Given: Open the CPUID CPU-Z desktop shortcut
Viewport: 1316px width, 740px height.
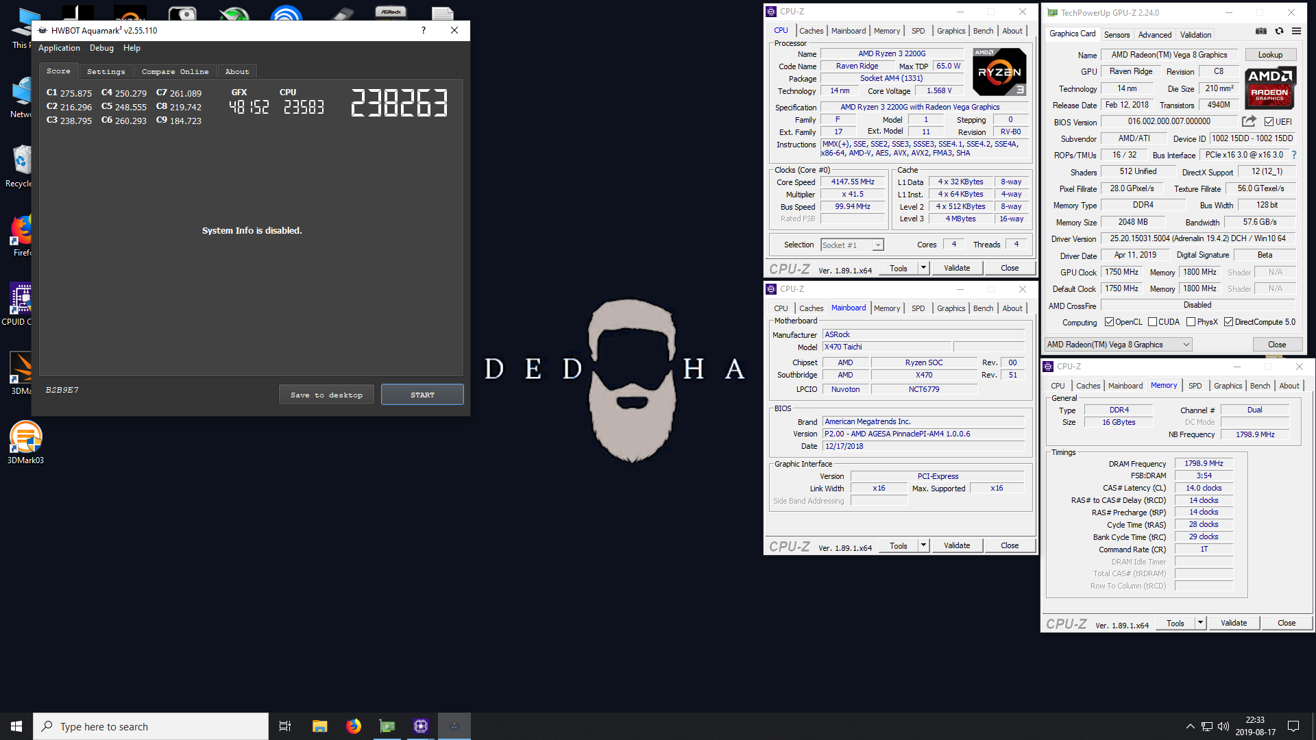Looking at the screenshot, I should pos(19,304).
